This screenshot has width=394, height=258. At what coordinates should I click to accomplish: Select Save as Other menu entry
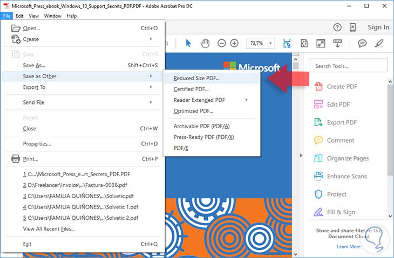82,76
